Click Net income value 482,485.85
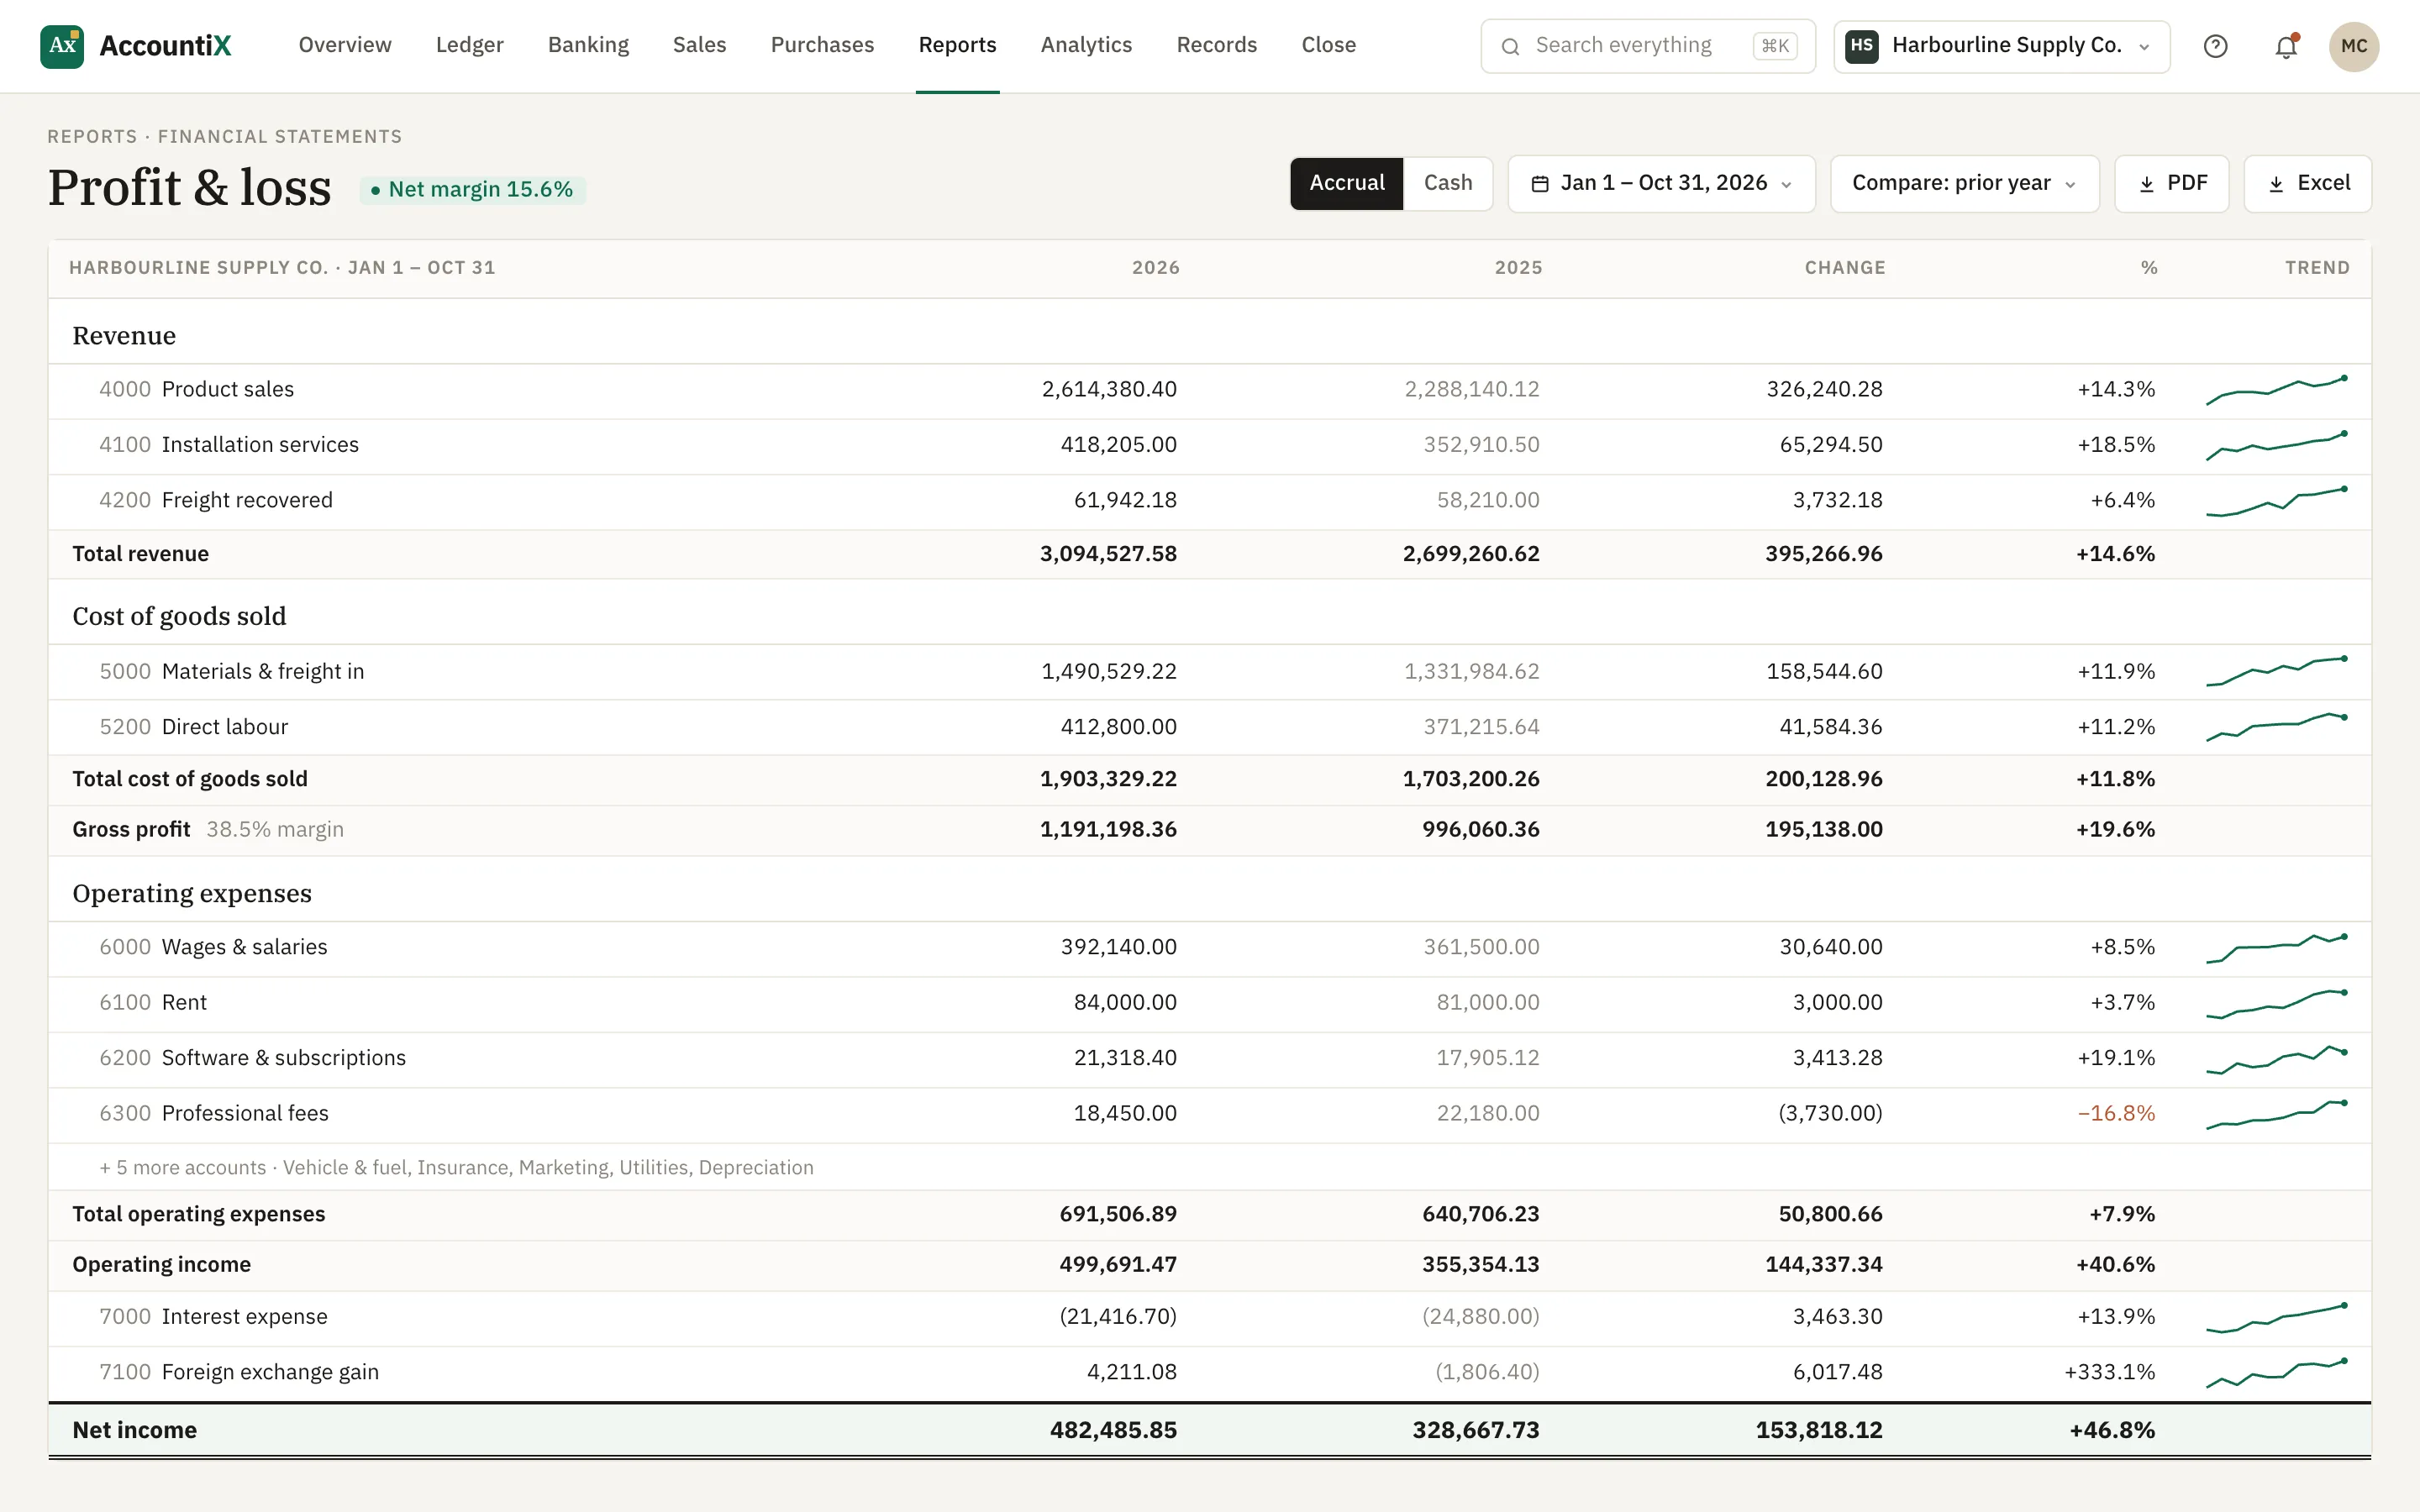This screenshot has height=1512, width=2420. (1113, 1430)
